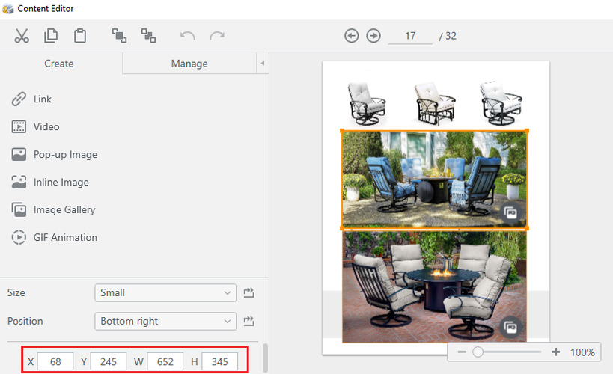This screenshot has height=374, width=613.
Task: Apply Size setting to all icon
Action: (249, 292)
